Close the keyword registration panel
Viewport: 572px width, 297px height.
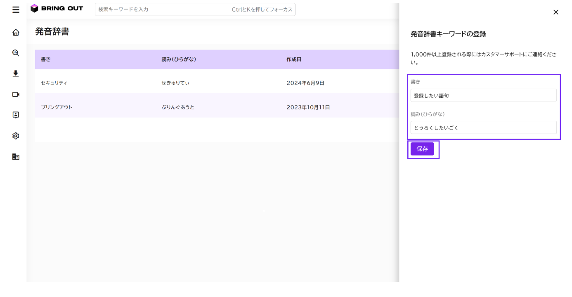click(555, 12)
